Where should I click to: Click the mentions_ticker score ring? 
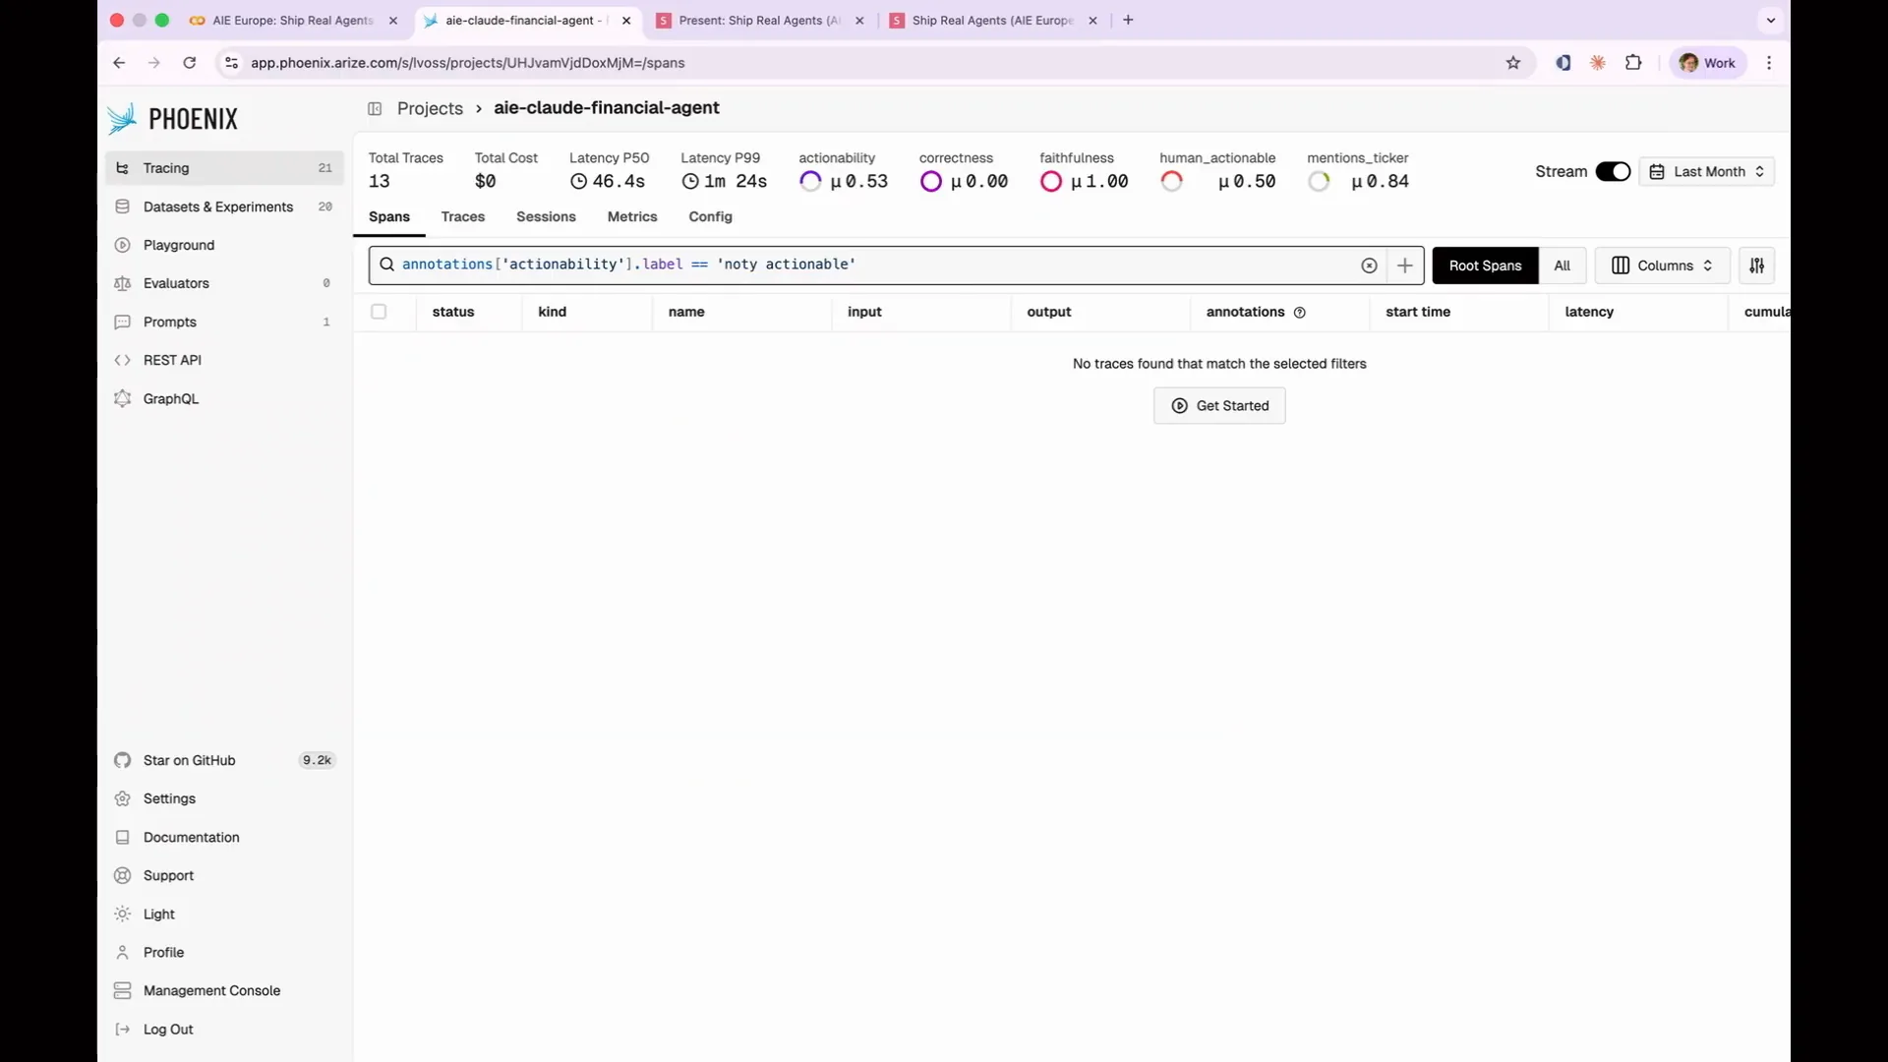coord(1319,181)
